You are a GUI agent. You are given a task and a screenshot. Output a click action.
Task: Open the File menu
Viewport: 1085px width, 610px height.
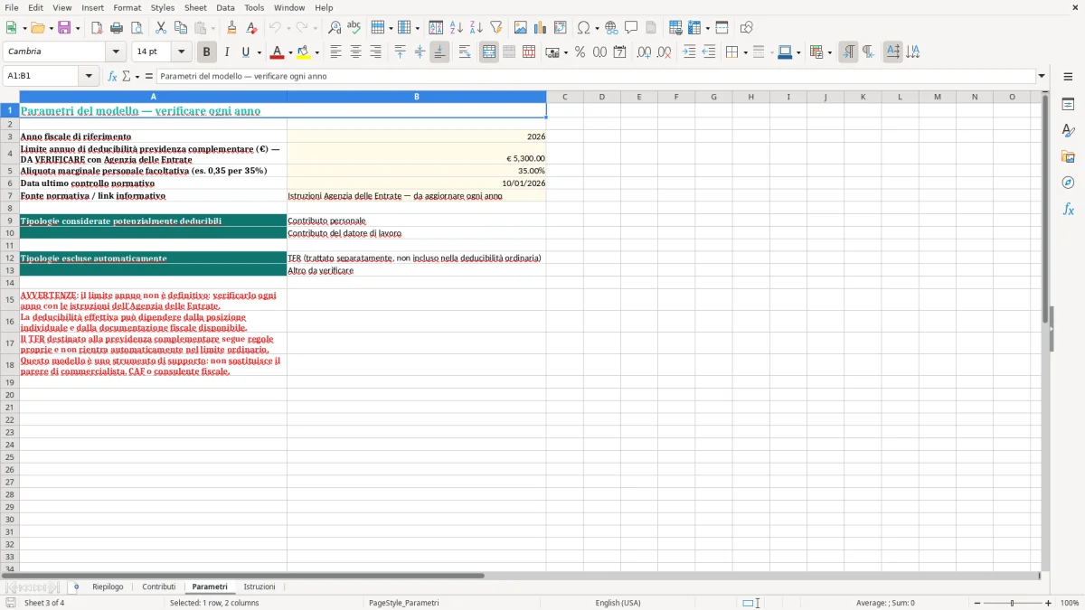tap(12, 7)
